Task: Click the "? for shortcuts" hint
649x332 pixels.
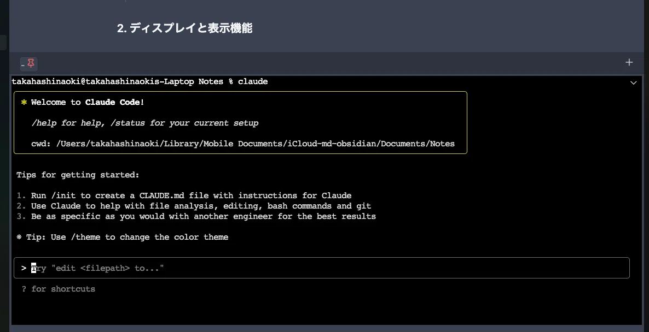Action: point(59,289)
